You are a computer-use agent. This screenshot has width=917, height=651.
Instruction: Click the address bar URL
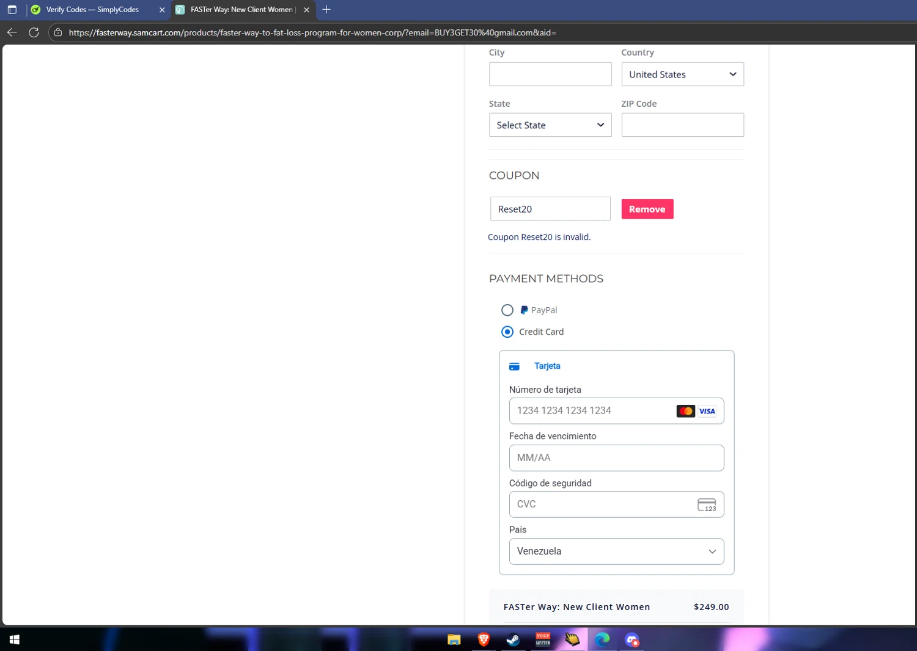(x=312, y=32)
